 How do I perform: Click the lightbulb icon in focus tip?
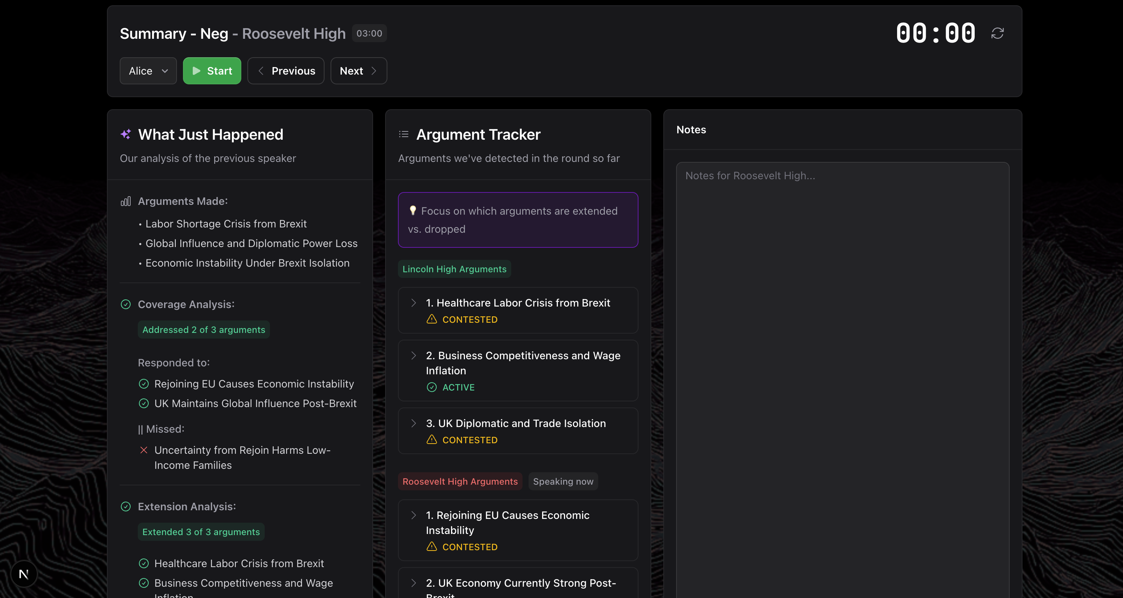pyautogui.click(x=412, y=211)
